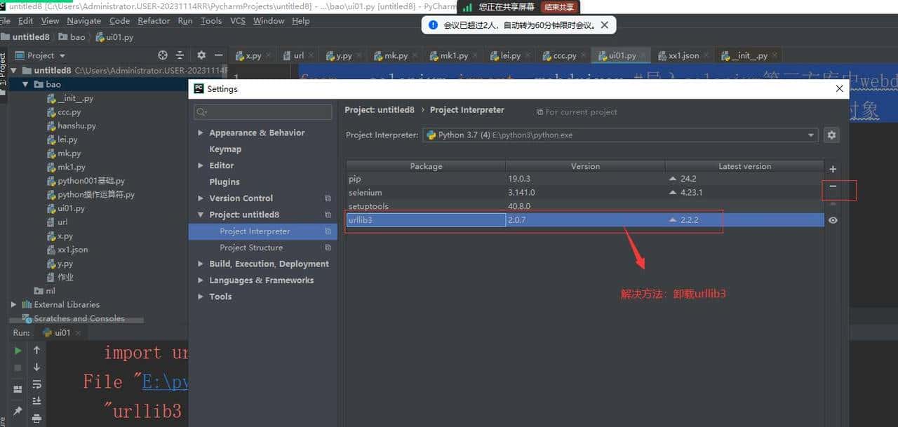Screen dimensions: 898x427
Task: Click the locate file crosshair icon
Action: 163,55
